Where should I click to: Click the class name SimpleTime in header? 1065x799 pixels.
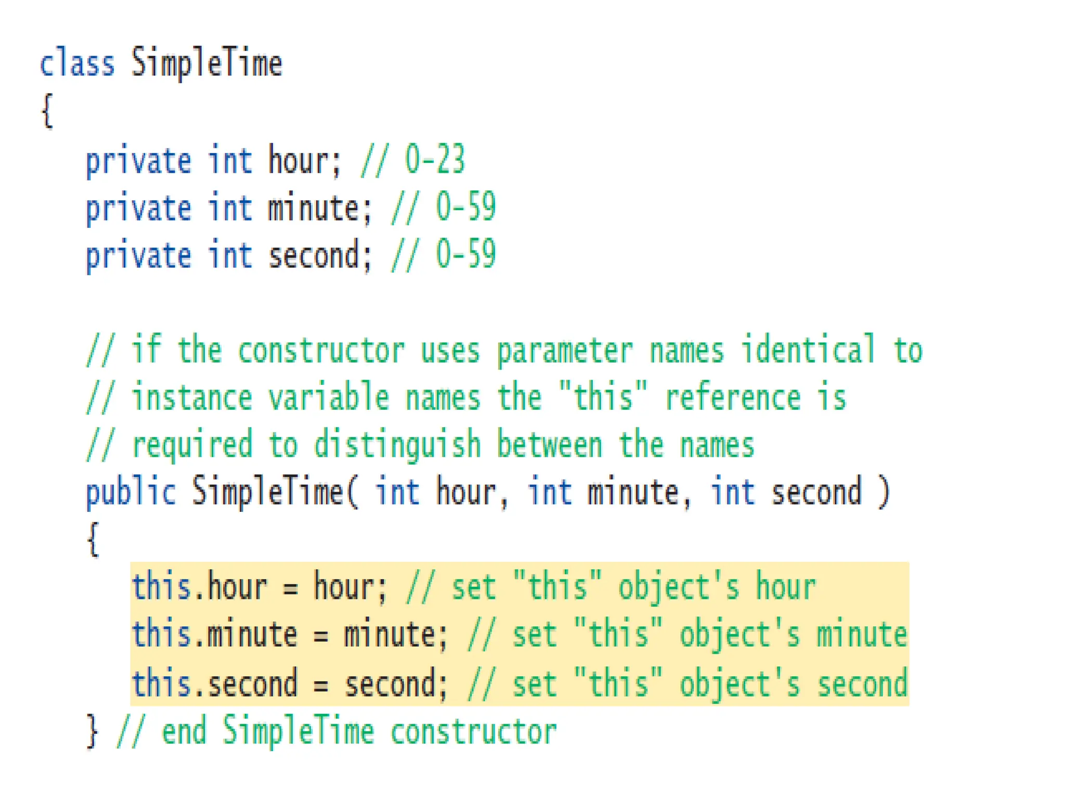[206, 63]
